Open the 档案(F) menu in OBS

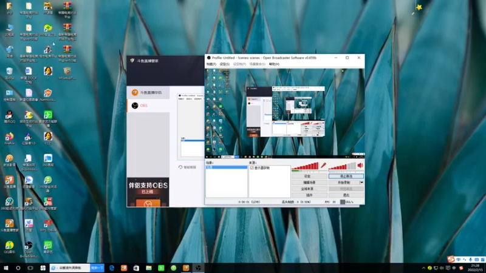211,64
